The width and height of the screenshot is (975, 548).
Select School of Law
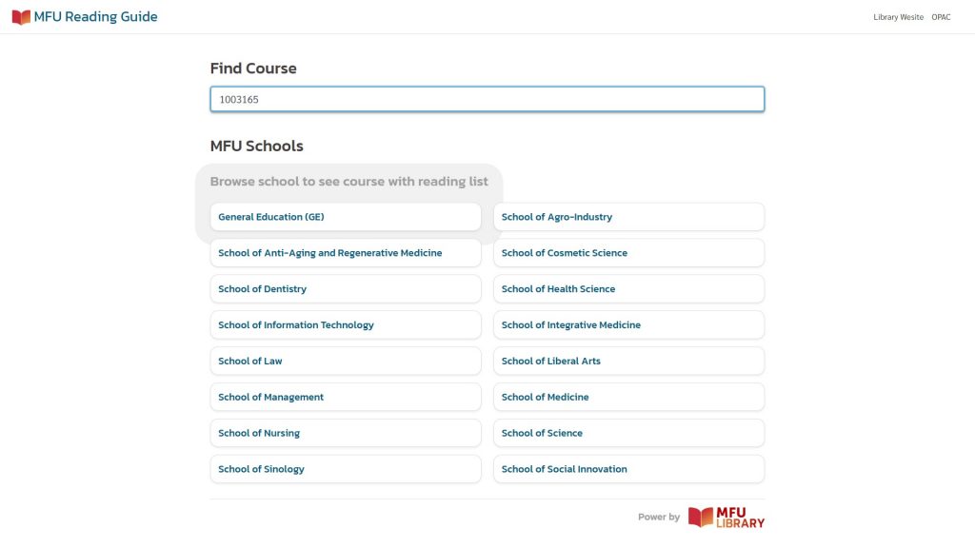(x=345, y=361)
